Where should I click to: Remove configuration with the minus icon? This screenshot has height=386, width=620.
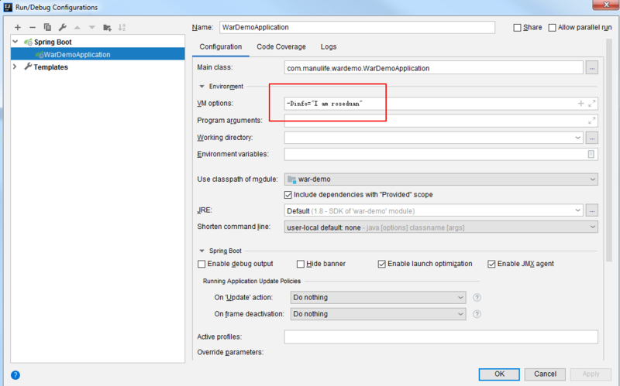tap(33, 27)
